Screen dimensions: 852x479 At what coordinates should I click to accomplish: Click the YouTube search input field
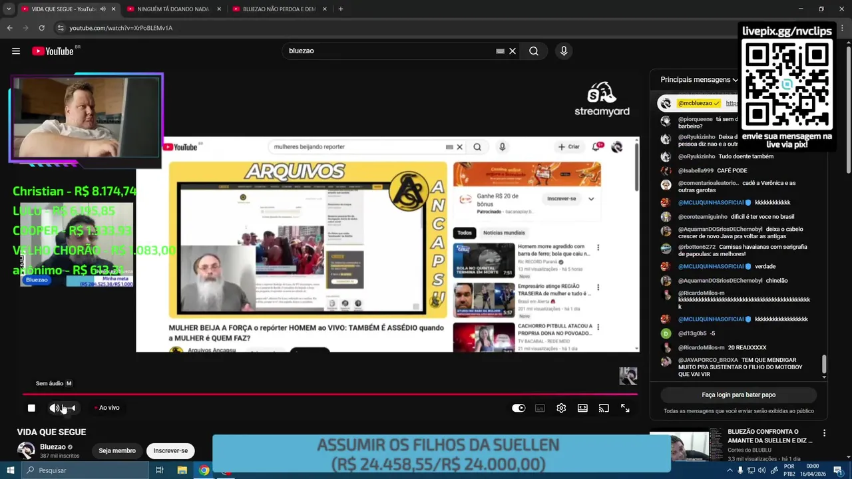(x=389, y=51)
